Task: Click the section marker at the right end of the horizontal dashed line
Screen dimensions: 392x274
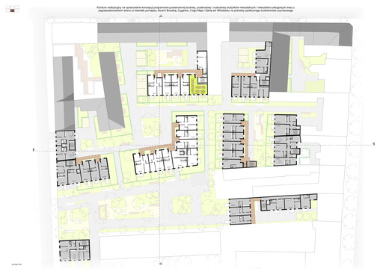Action: [374, 144]
